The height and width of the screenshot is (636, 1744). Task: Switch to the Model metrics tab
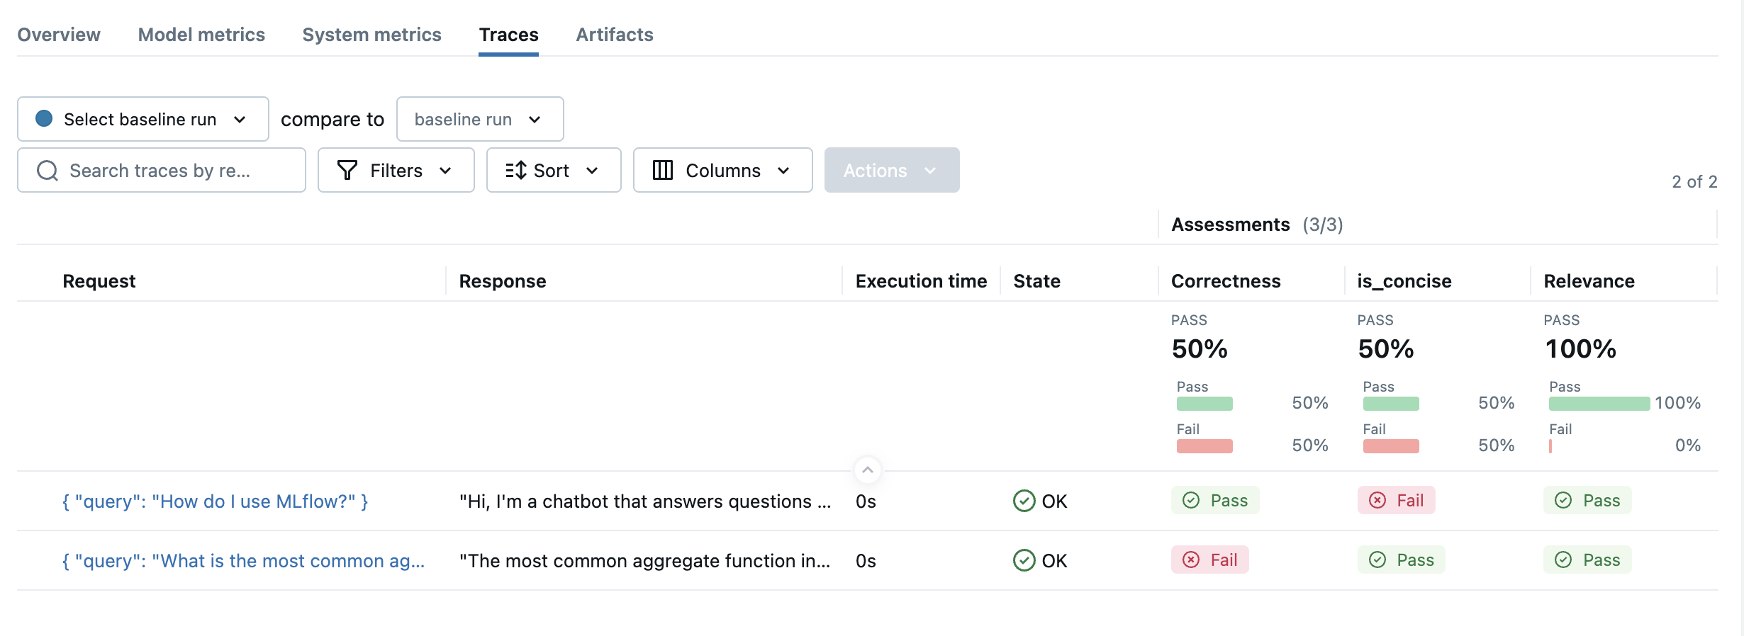coord(201,35)
